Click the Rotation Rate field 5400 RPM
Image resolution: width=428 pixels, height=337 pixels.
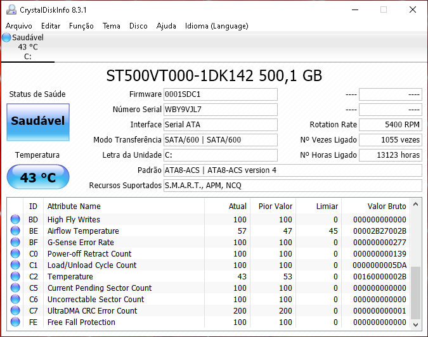[x=391, y=125]
